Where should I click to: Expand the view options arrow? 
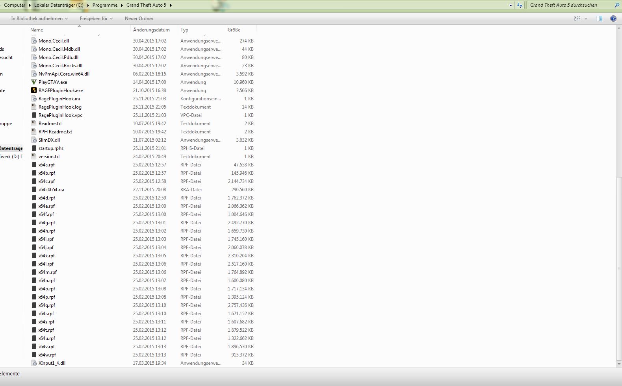click(586, 18)
